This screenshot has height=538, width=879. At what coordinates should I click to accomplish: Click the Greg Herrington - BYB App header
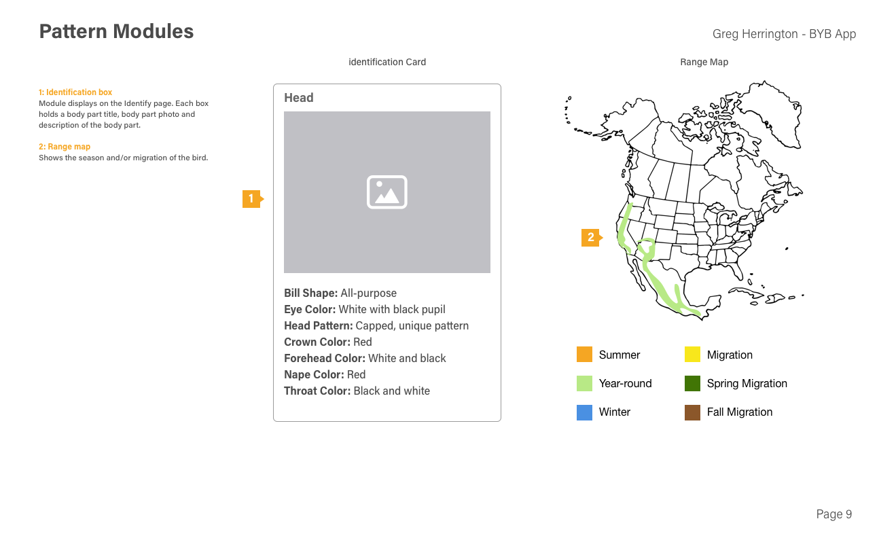pyautogui.click(x=784, y=34)
